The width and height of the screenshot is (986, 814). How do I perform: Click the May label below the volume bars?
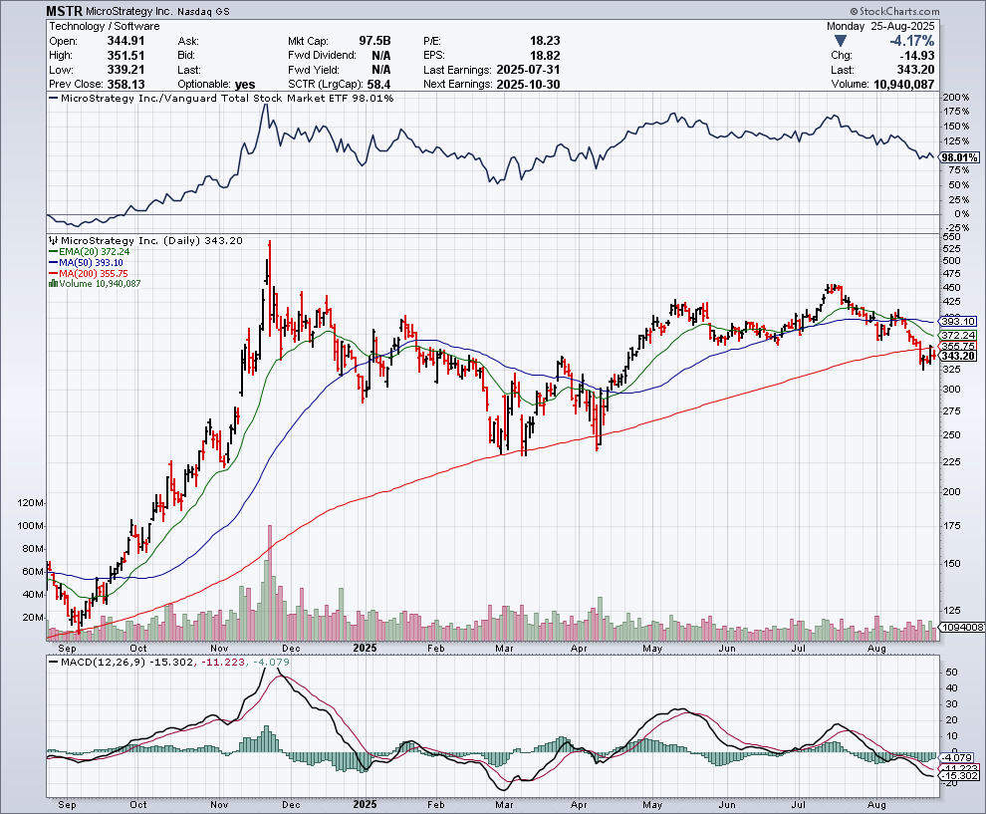(652, 648)
